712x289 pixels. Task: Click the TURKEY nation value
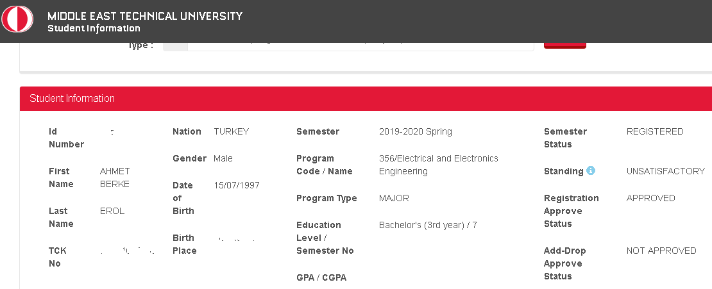(x=231, y=131)
